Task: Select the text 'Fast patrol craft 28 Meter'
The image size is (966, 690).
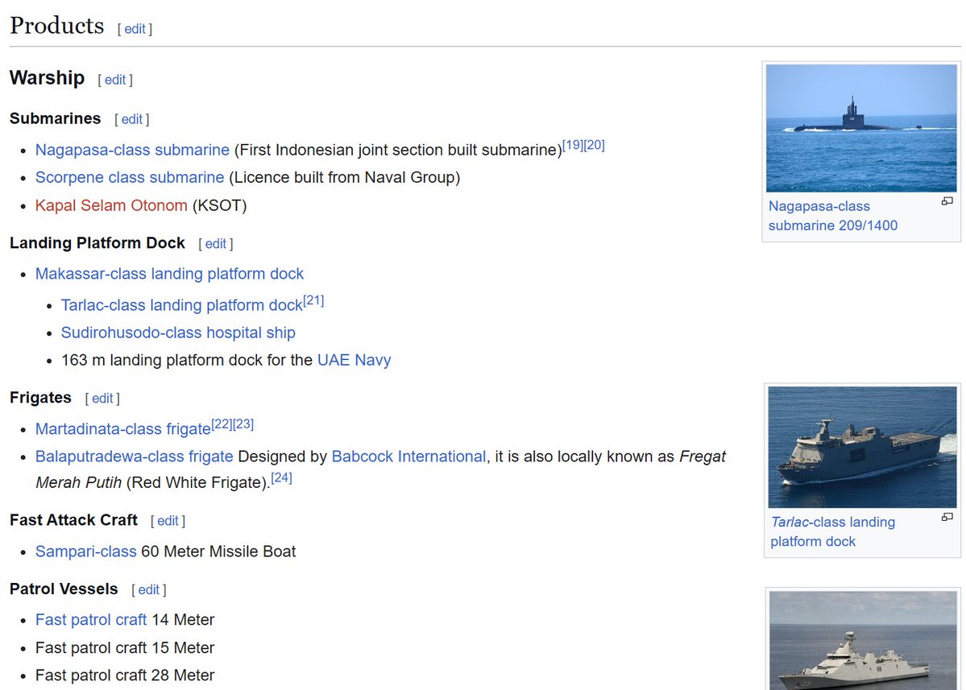Action: [125, 676]
